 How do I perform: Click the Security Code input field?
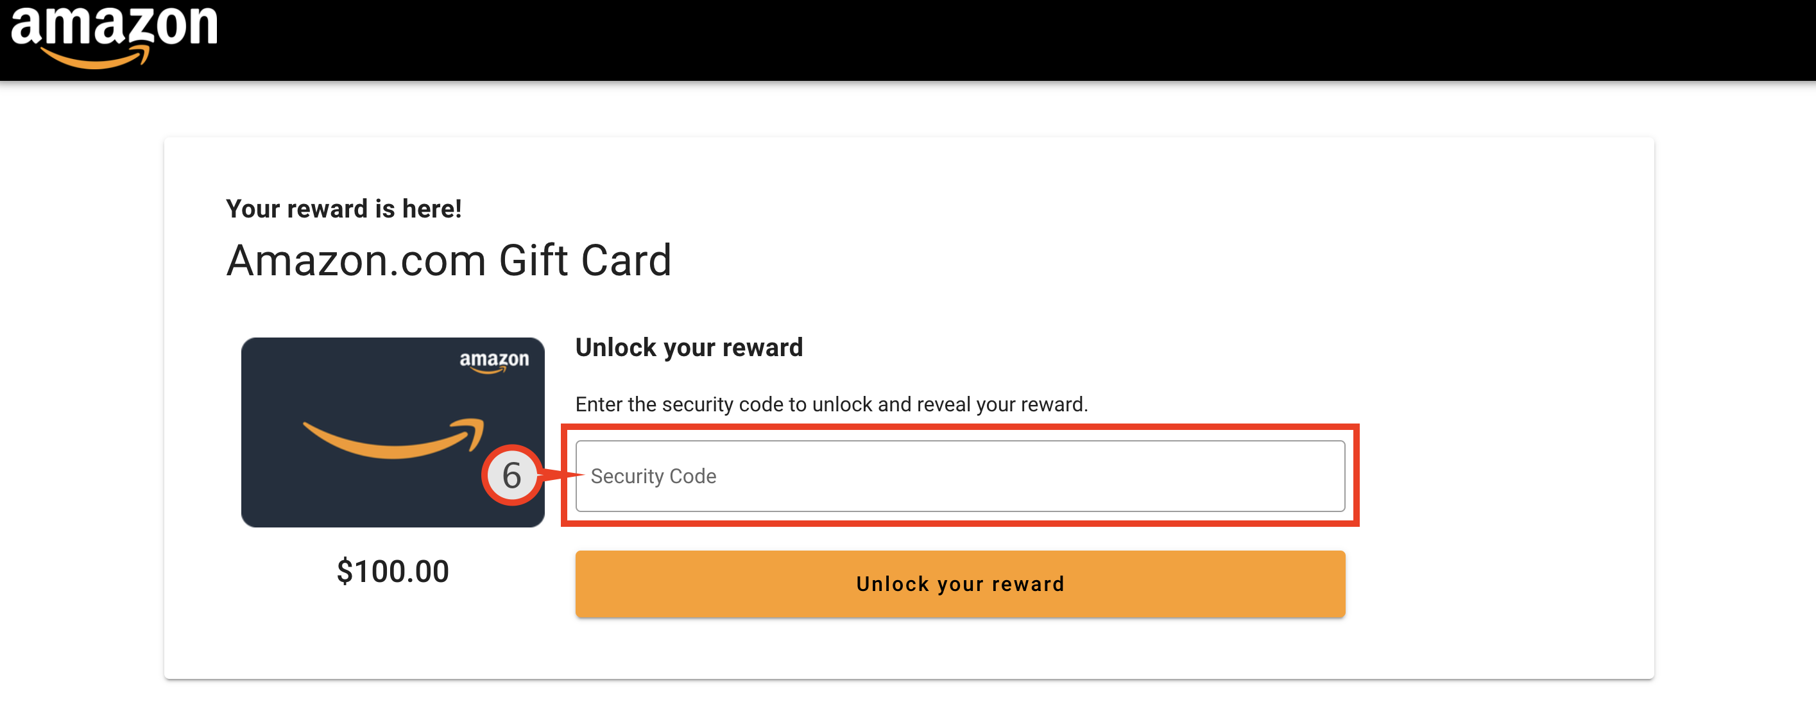(959, 475)
